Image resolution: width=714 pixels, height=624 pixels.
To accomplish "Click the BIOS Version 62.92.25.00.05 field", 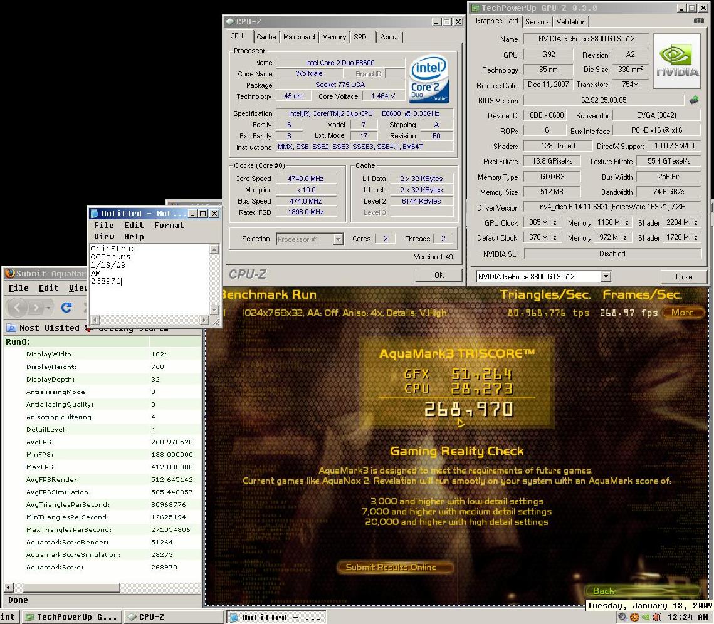I will tap(603, 100).
